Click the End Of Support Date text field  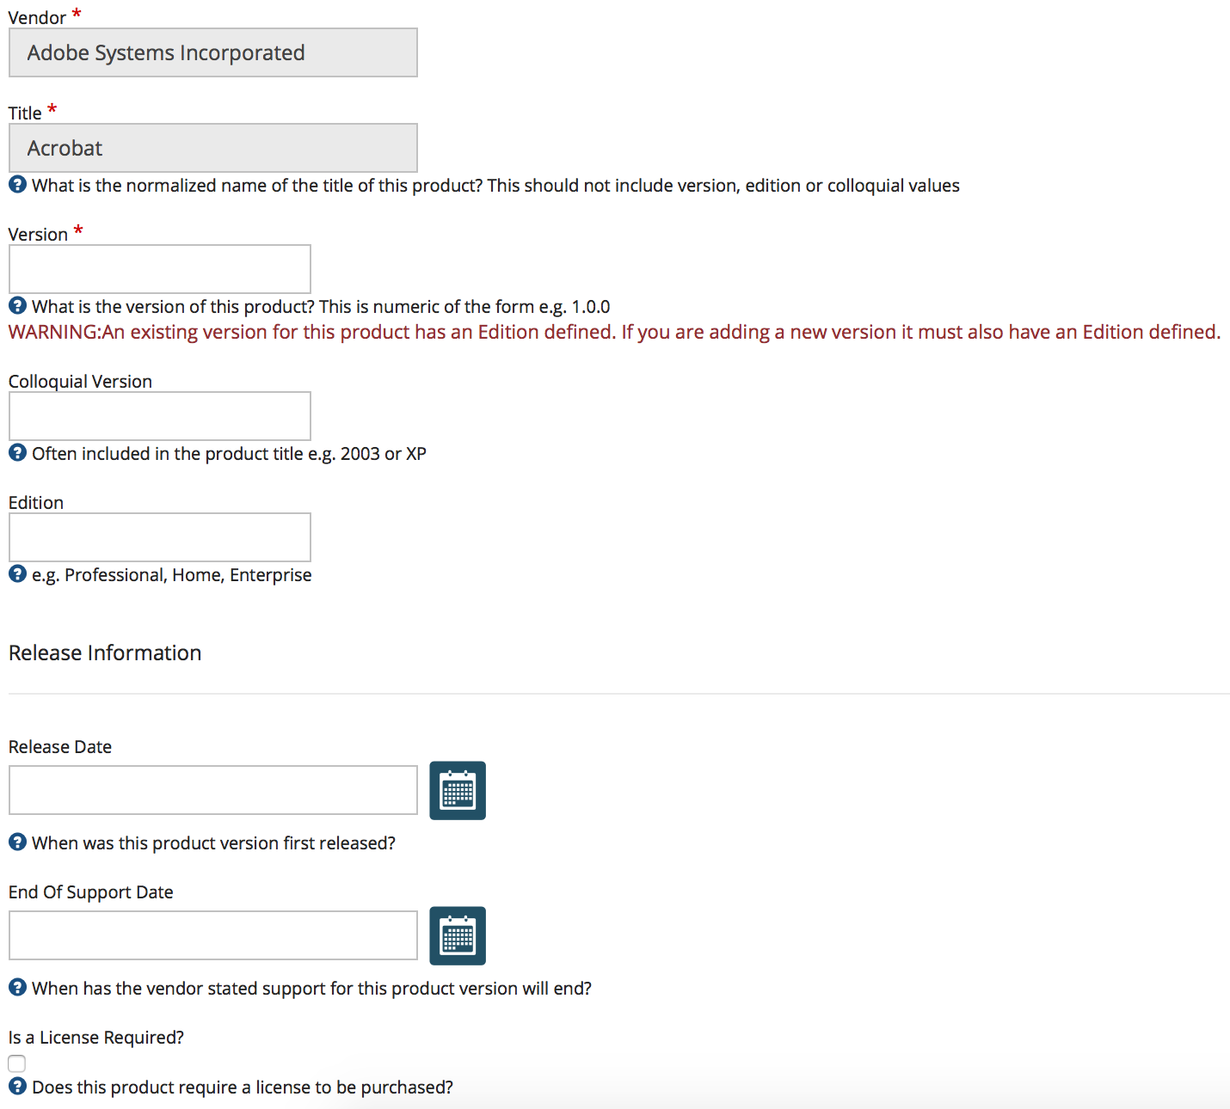point(212,935)
